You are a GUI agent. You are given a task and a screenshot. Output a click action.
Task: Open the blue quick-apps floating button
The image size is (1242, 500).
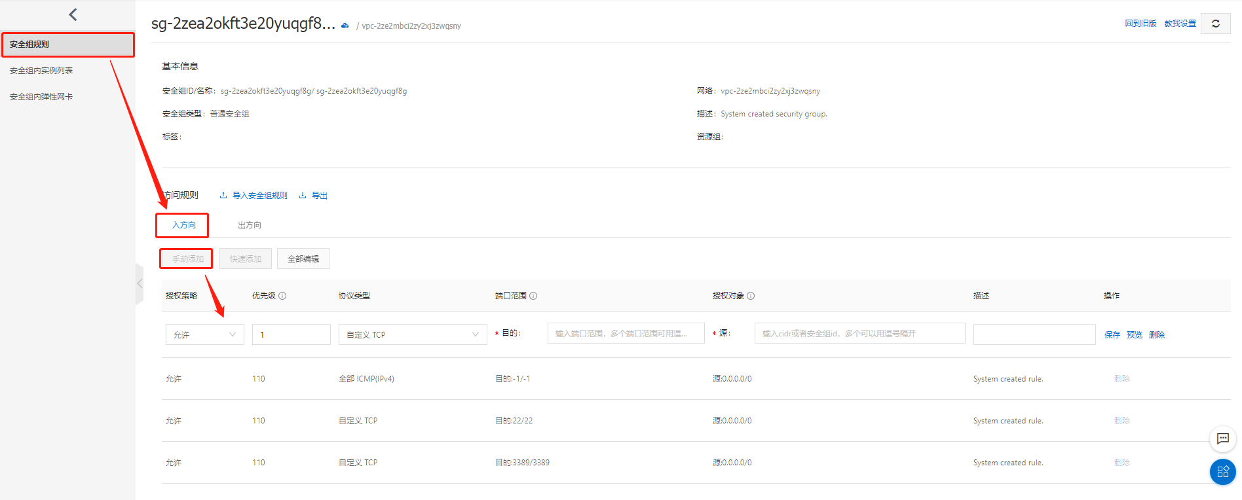1222,472
